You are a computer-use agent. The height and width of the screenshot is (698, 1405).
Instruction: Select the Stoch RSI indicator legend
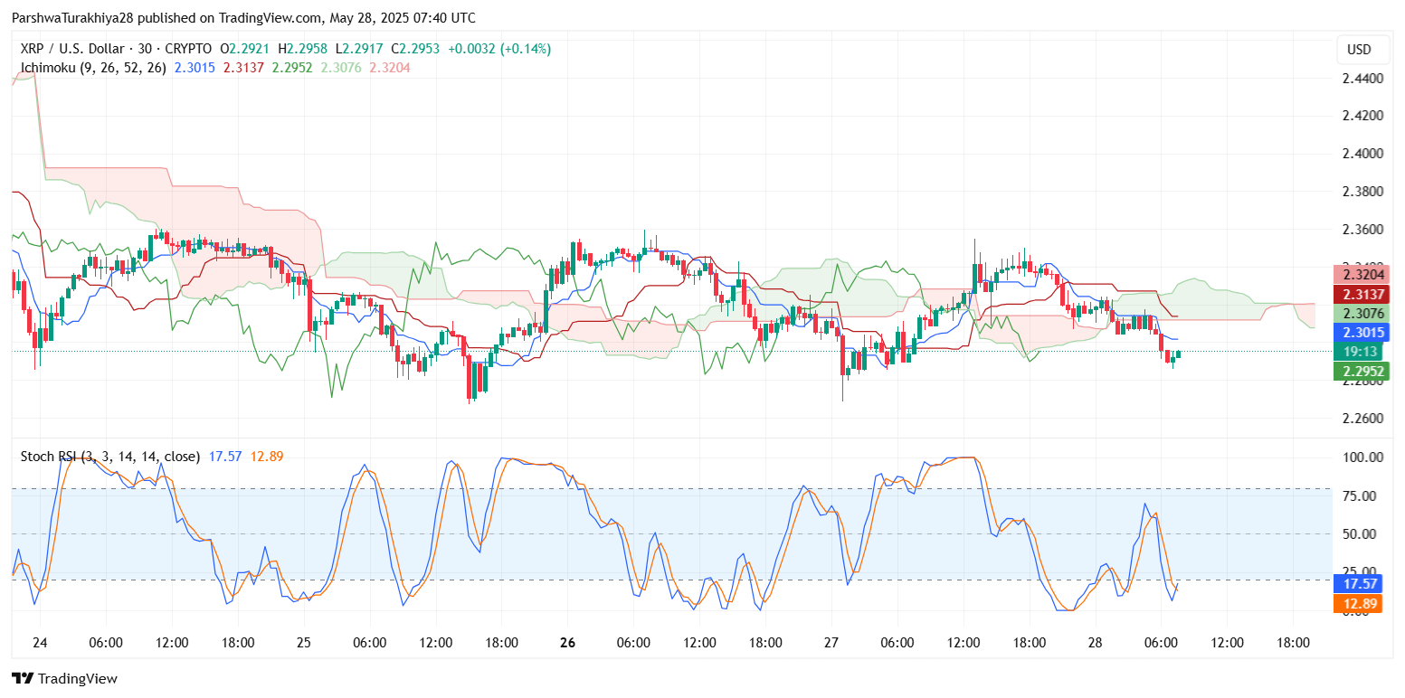coord(110,457)
